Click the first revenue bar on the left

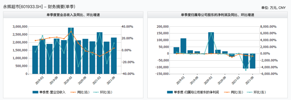[35, 60]
